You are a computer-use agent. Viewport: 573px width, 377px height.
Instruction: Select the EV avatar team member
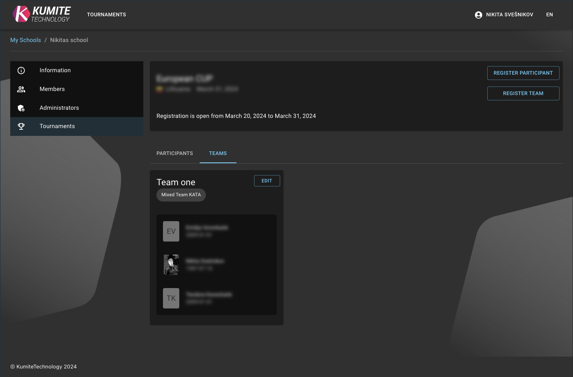pos(171,231)
